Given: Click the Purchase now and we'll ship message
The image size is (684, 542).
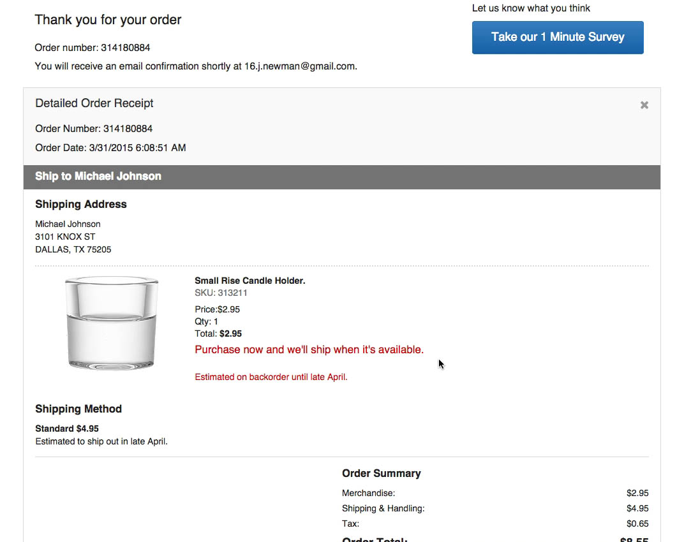Looking at the screenshot, I should [309, 349].
